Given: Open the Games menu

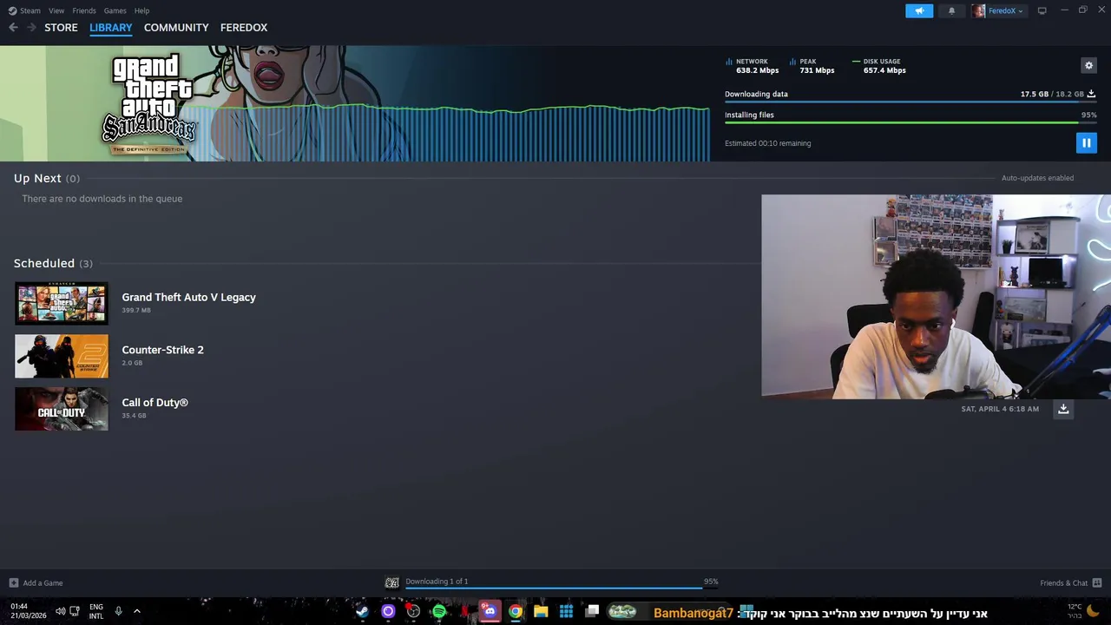Looking at the screenshot, I should (115, 10).
